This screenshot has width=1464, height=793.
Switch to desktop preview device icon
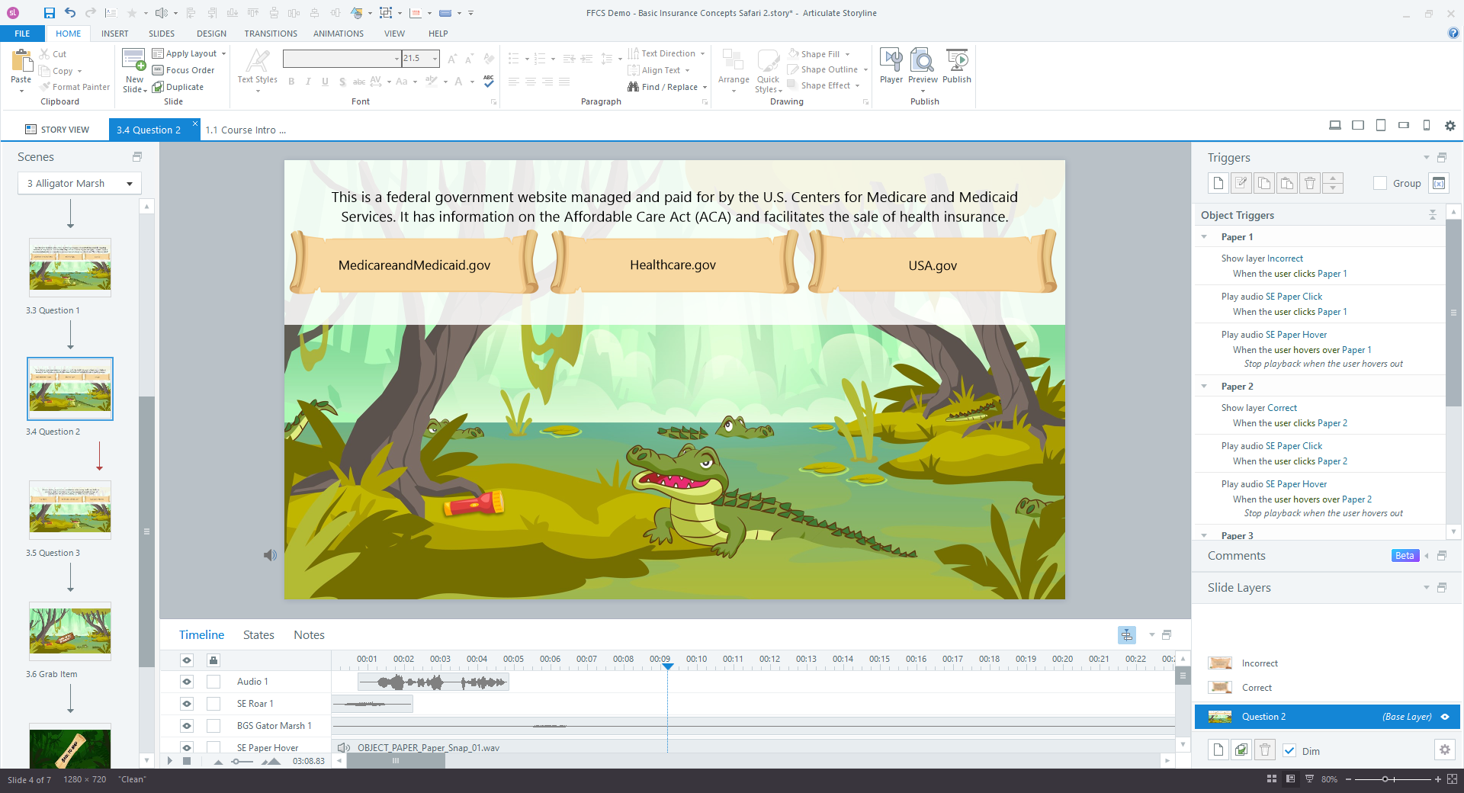tap(1335, 126)
